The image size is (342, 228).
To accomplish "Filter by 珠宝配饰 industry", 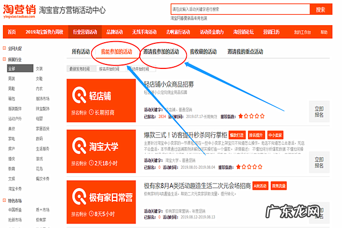I will tap(43, 109).
